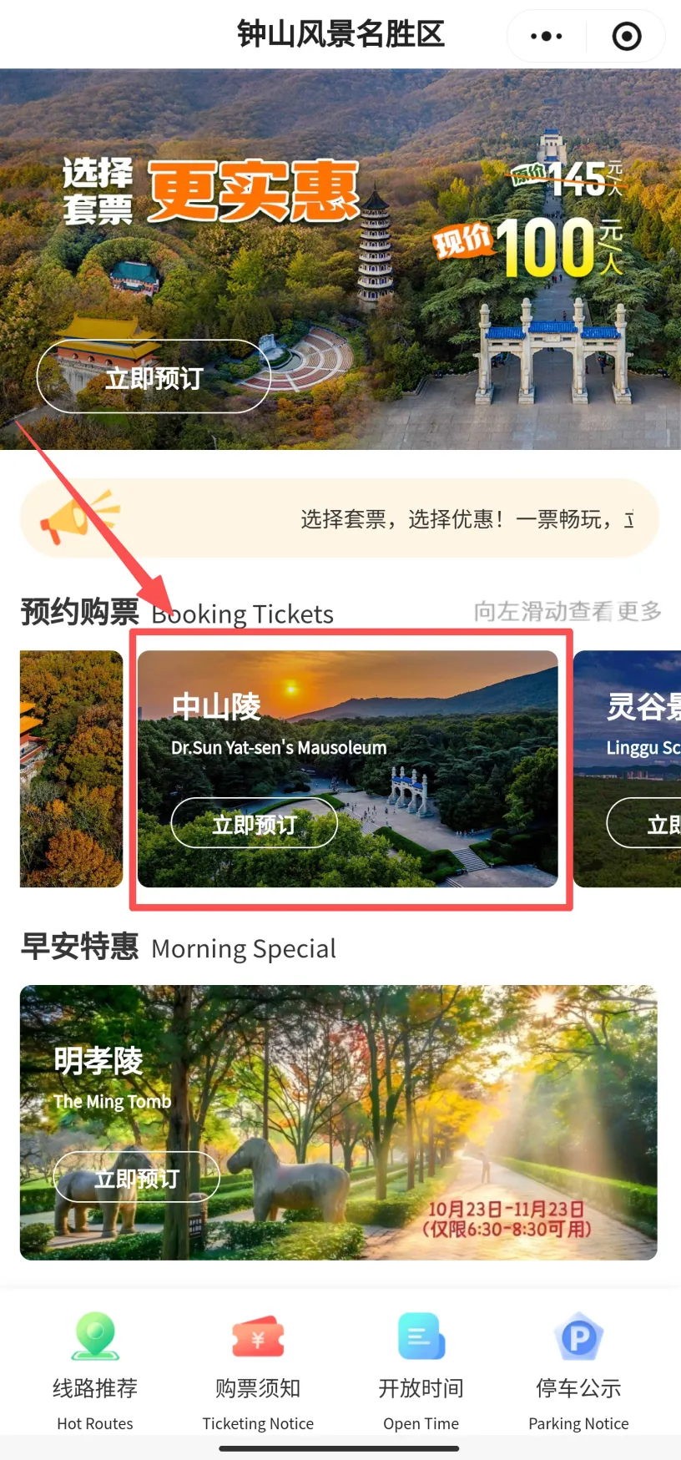Screen dimensions: 681x1460
Task: Book Dr.Sun Yat-sen's Mausoleum with 立即预订
Action: [x=255, y=824]
